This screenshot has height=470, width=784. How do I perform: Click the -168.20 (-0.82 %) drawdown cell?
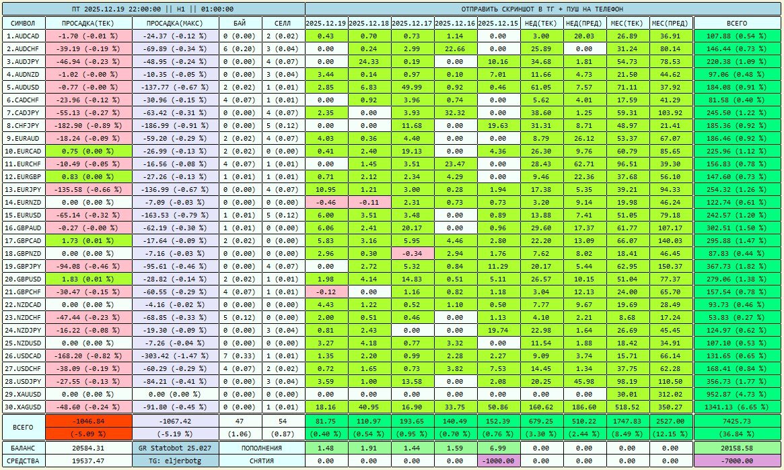[89, 356]
